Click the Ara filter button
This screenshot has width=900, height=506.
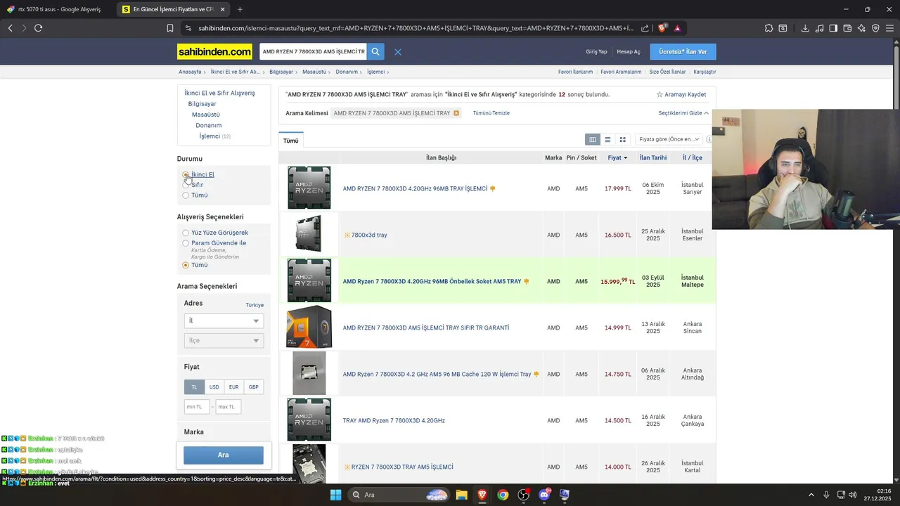(x=224, y=455)
